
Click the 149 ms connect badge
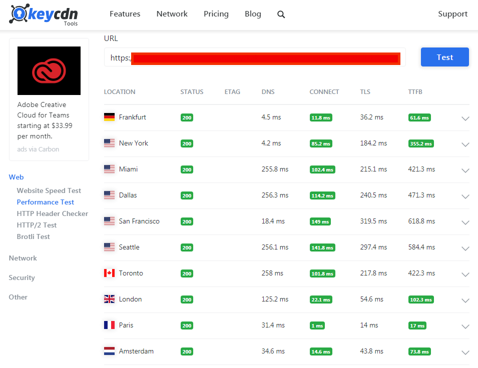click(x=320, y=221)
